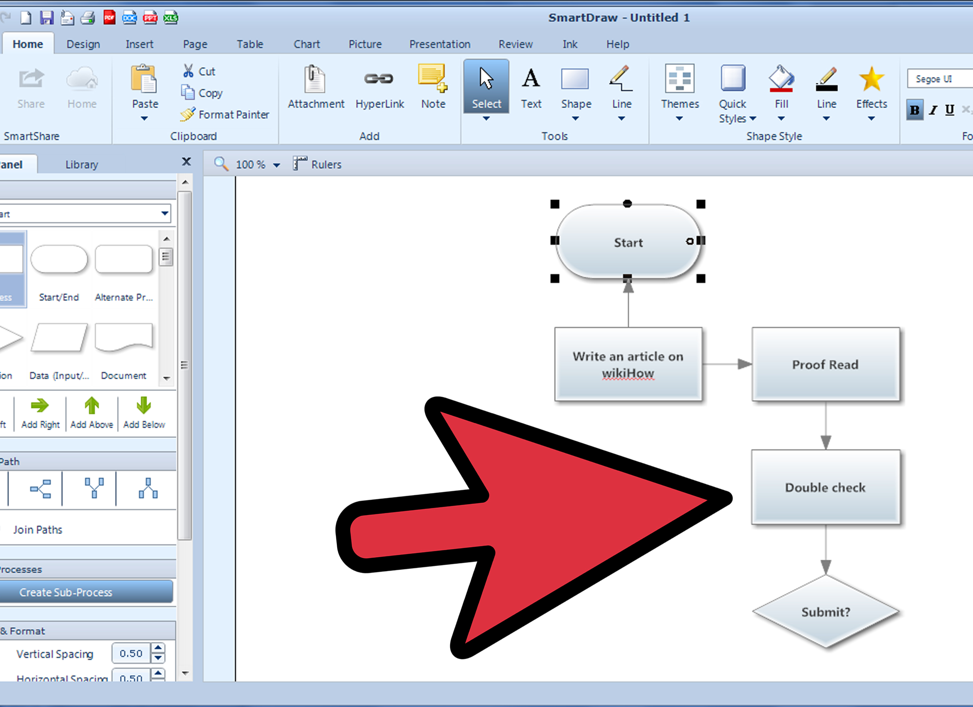Add a HyperLink from the ribbon
This screenshot has width=973, height=707.
(379, 79)
